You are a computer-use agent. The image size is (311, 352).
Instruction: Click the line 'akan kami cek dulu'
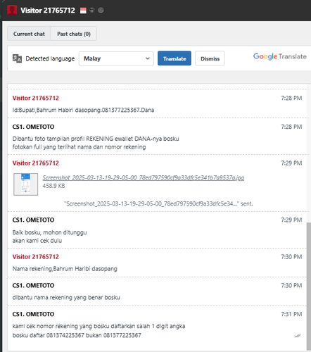click(x=37, y=241)
